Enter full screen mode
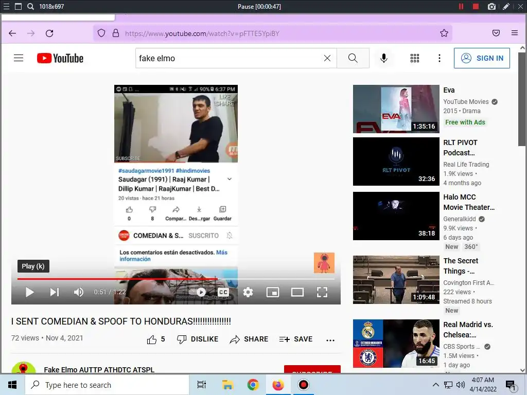Screen dimensions: 527x395 (322, 292)
